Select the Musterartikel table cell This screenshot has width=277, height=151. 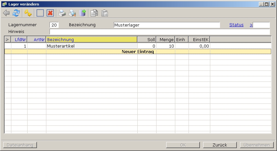click(x=92, y=46)
